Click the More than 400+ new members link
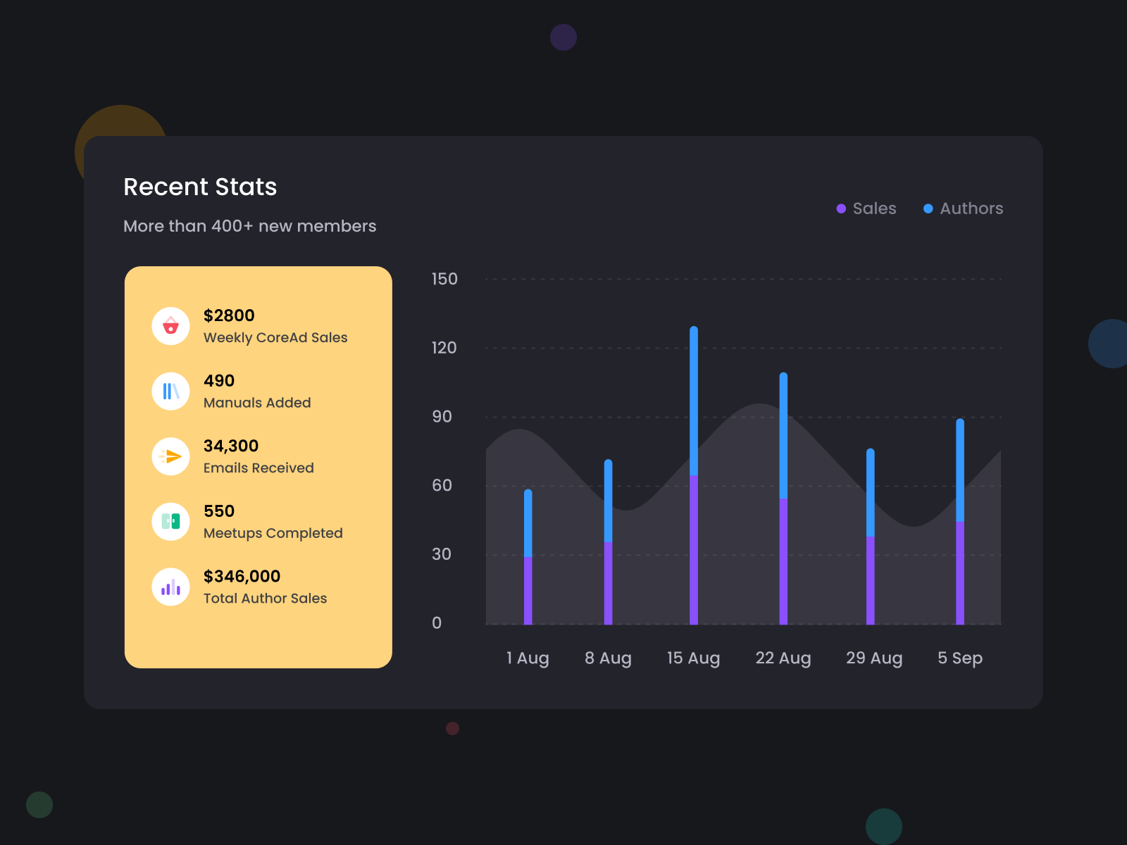1127x845 pixels. pos(250,226)
